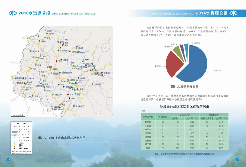Click the 新罗区 row label
Viewport: 246px width, 167px height.
click(x=148, y=122)
